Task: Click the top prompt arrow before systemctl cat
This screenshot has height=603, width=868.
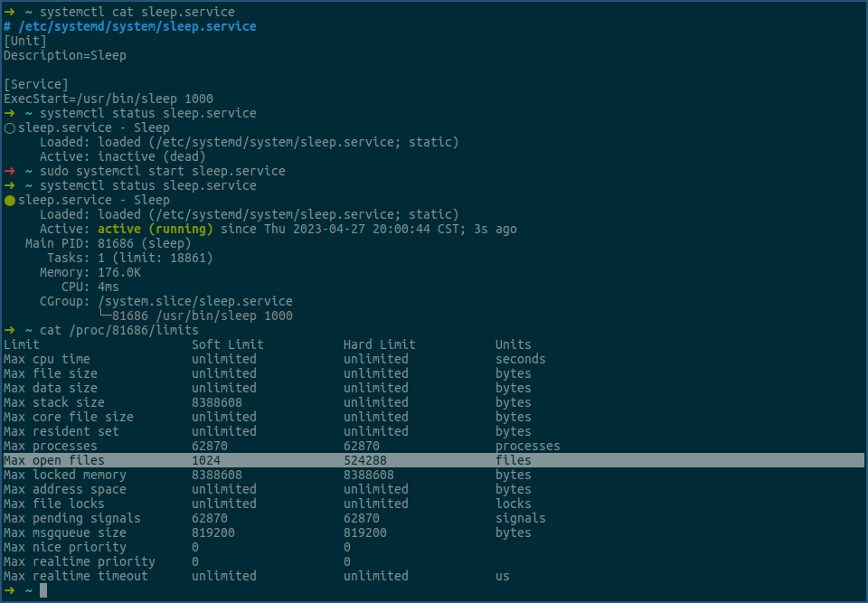Action: 10,12
